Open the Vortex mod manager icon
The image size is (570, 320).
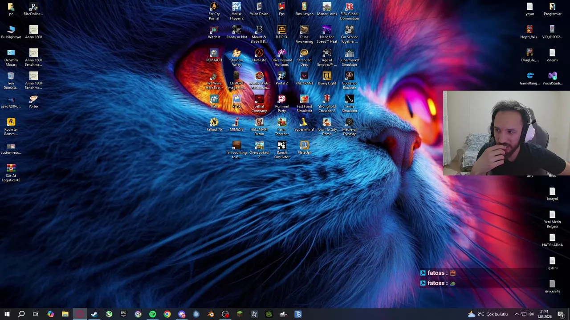tap(33, 101)
